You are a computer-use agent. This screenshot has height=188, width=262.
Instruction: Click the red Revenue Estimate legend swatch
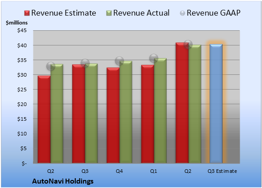click(x=27, y=13)
